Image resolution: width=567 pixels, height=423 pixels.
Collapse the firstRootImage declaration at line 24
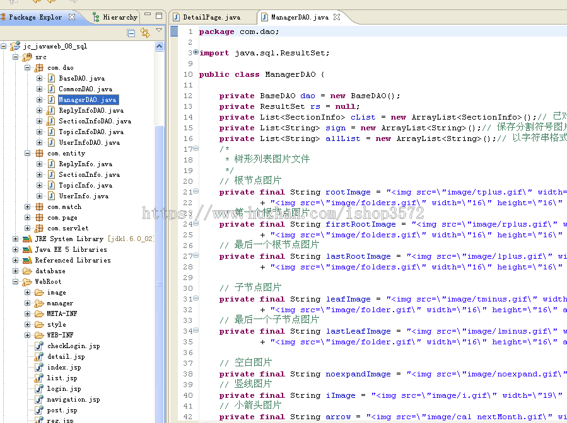coord(196,223)
